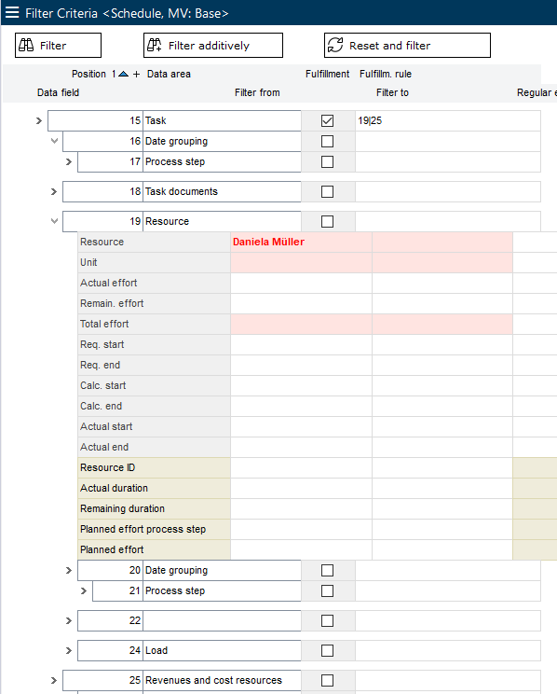Expand the Load row 24
Screen dimensions: 557x694
[x=69, y=651]
